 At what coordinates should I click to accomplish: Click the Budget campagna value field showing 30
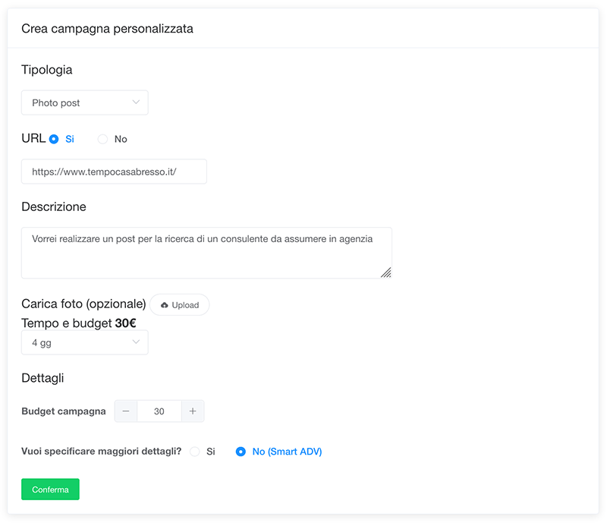(159, 411)
